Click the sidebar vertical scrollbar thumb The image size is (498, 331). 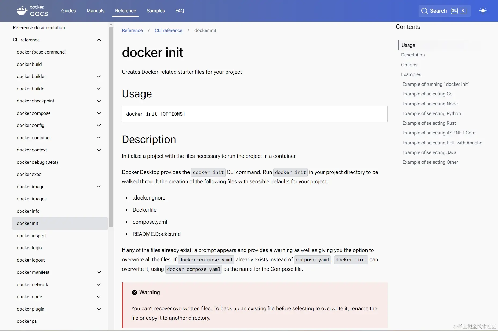click(111, 127)
